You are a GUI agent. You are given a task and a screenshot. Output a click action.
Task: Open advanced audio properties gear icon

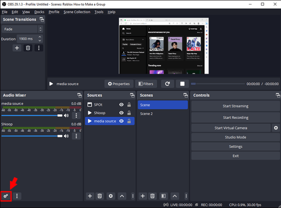[6, 196]
